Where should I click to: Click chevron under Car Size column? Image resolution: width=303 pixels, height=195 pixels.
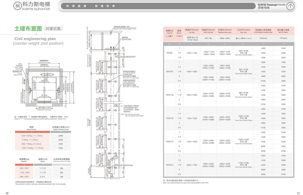tap(192, 44)
